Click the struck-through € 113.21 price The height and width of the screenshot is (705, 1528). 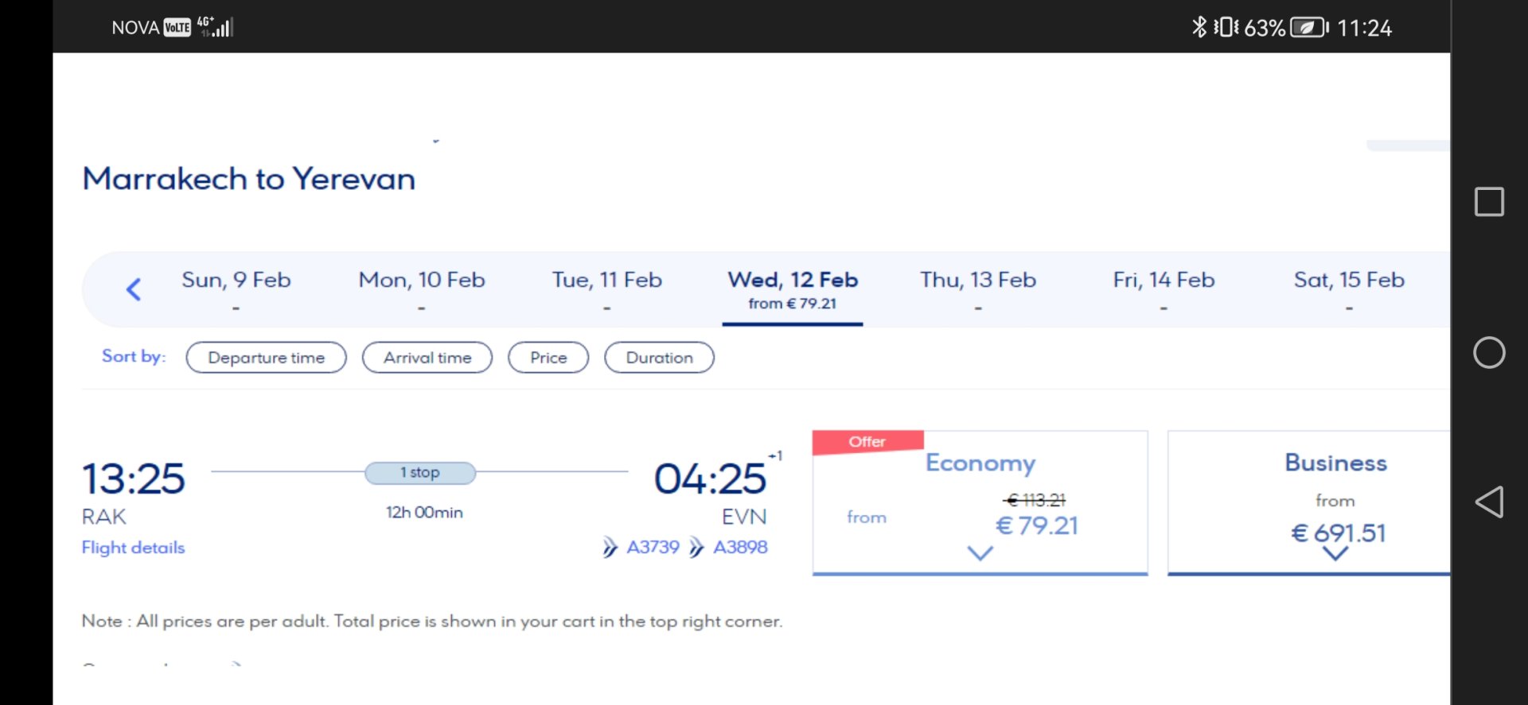[x=1035, y=500]
